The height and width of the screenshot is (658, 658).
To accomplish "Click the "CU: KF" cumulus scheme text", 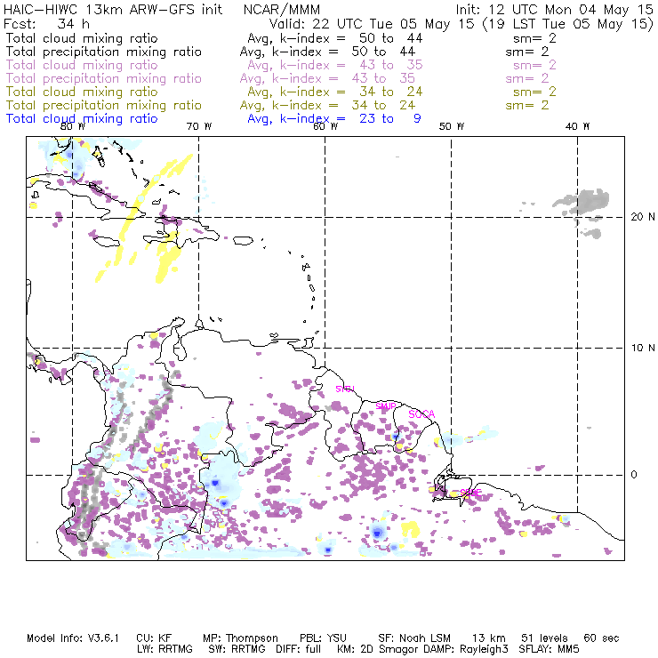I will point(154,638).
